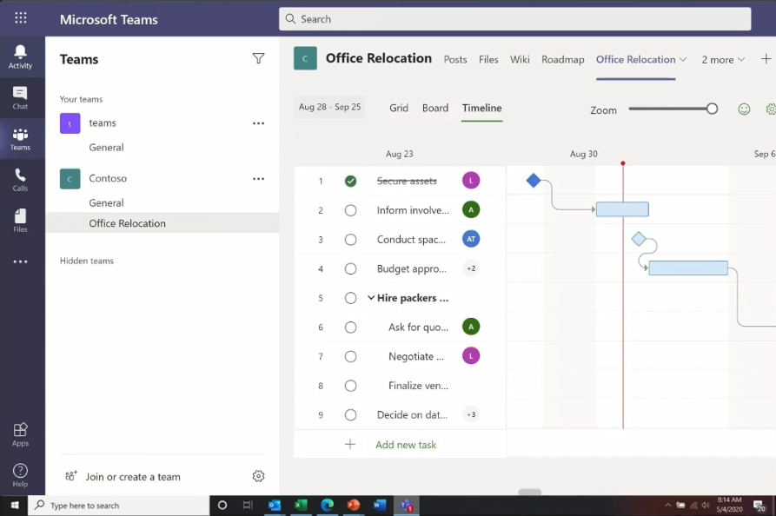Screen dimensions: 776x516
Task: Mark Inform involved task complete
Action: (350, 210)
